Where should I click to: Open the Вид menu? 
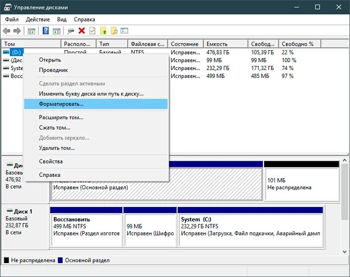click(x=62, y=19)
